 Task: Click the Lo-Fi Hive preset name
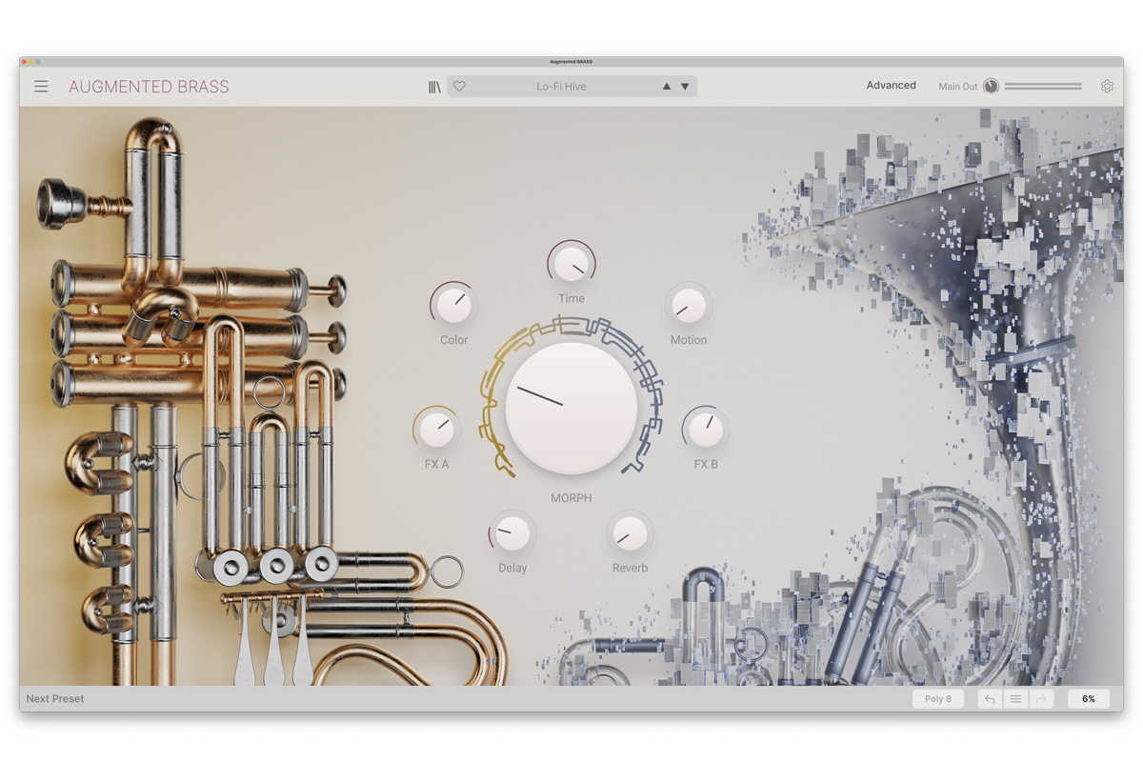click(561, 87)
